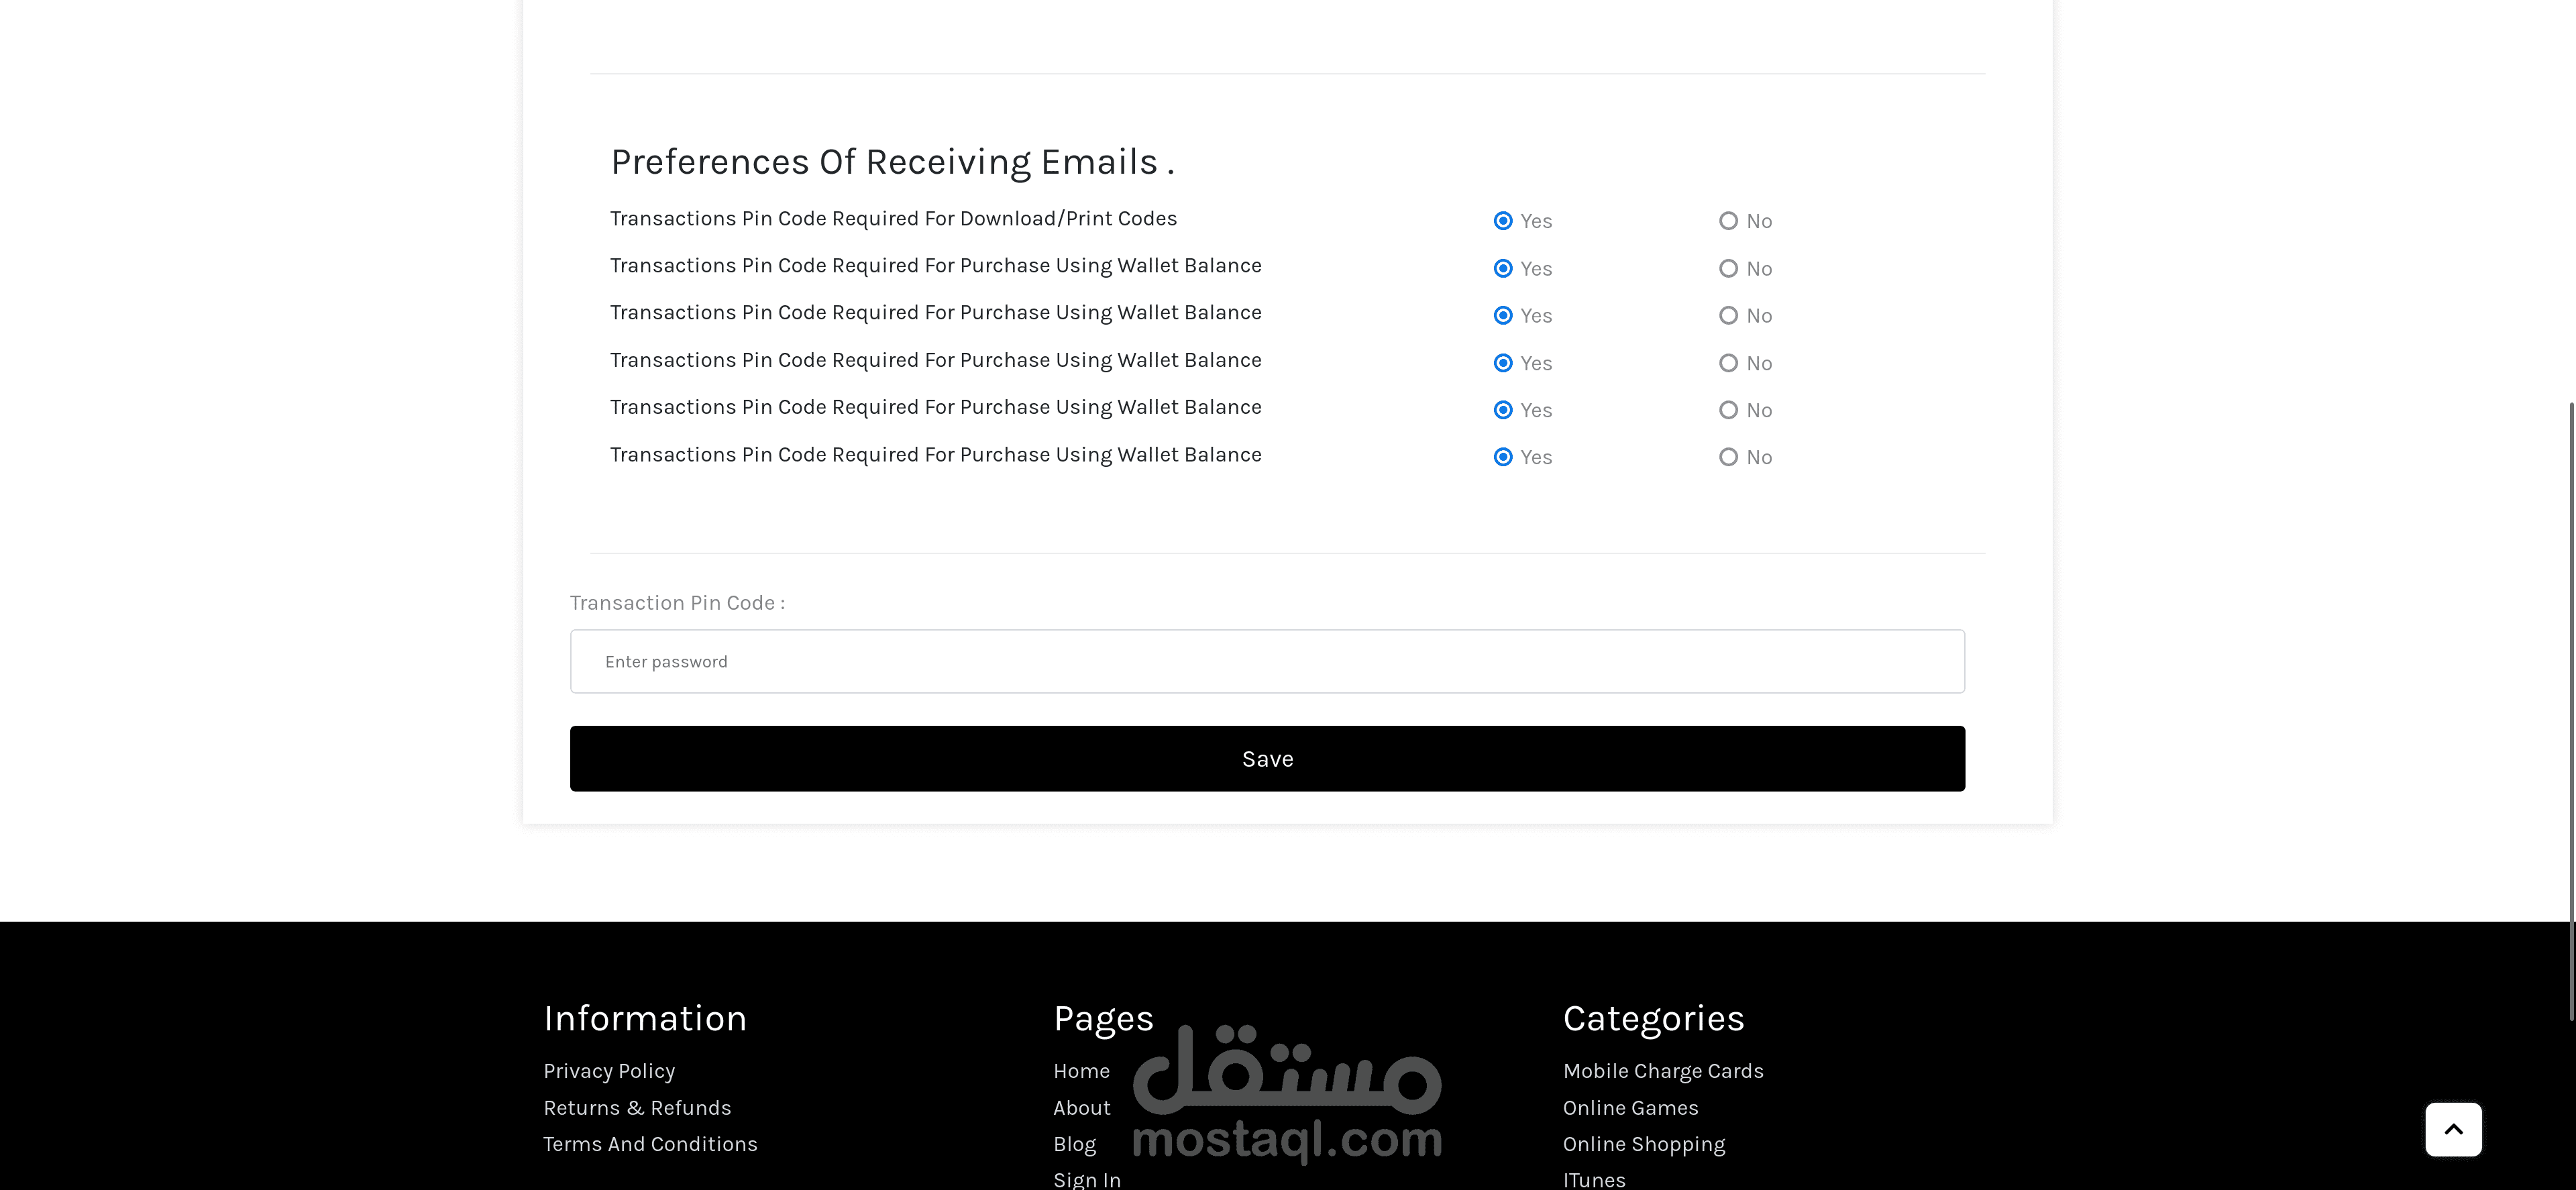Viewport: 2576px width, 1190px height.
Task: Open the Mobile Charge Cards category
Action: (1662, 1071)
